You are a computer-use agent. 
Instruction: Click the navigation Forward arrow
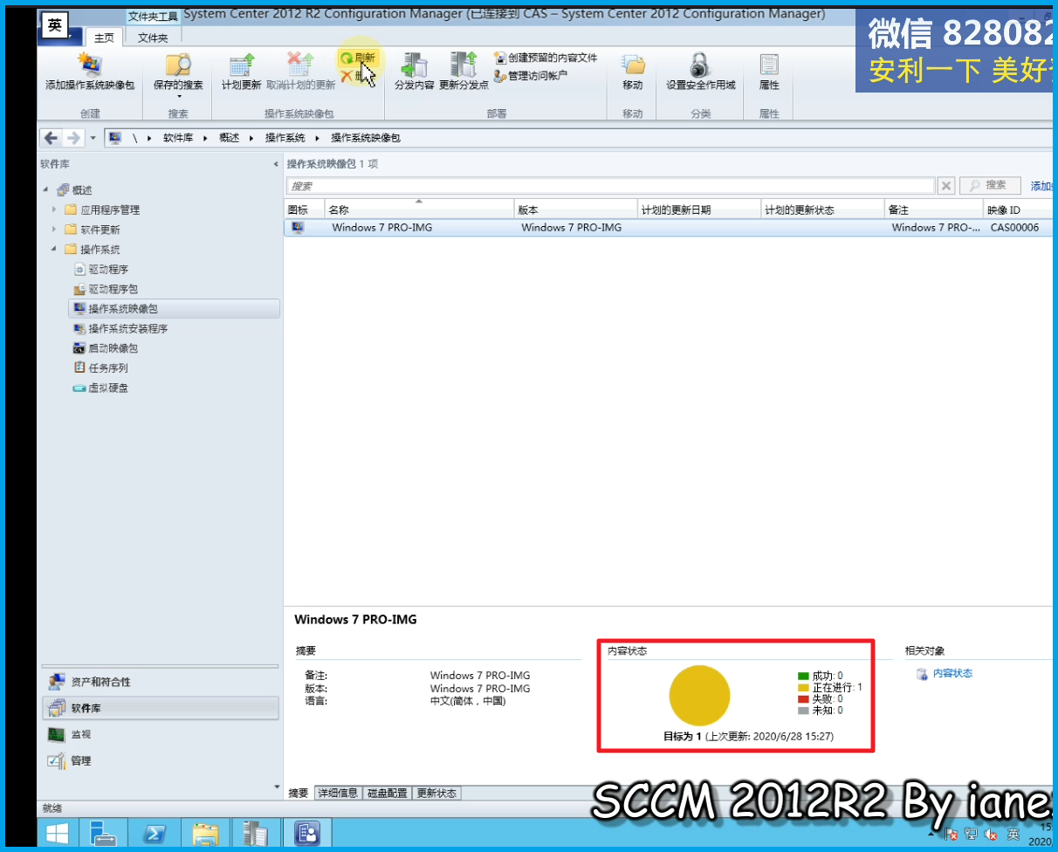point(73,138)
